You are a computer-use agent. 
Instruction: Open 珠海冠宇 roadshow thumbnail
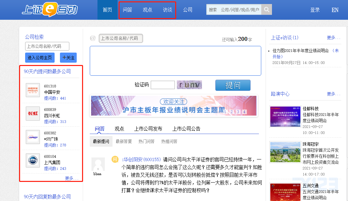coord(285,152)
